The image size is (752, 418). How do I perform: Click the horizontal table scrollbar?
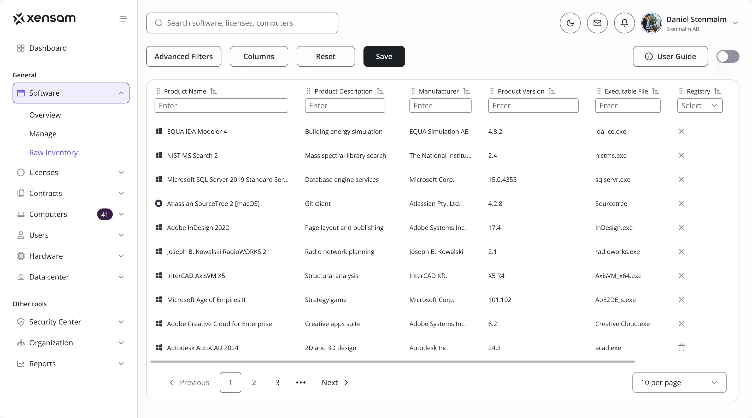tap(392, 361)
